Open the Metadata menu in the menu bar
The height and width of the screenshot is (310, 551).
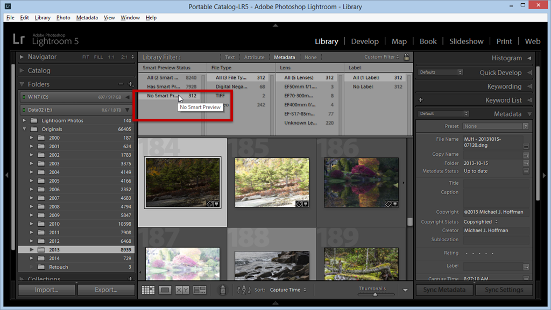(87, 18)
